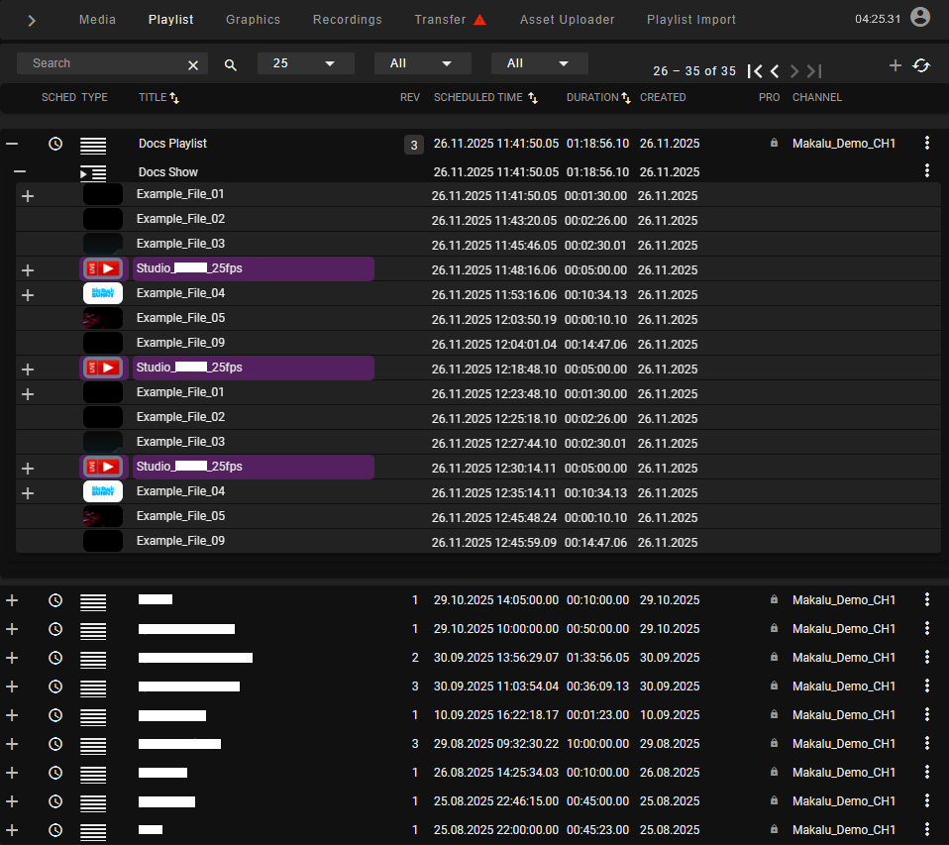Go to the previous results page
This screenshot has width=949, height=845.
(x=775, y=71)
